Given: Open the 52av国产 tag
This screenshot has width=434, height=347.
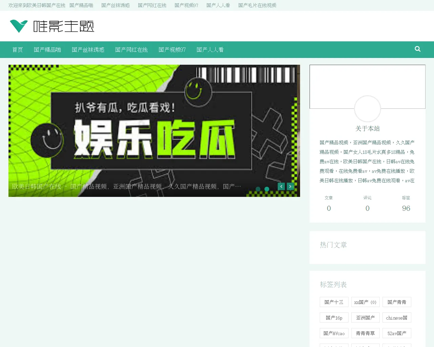Looking at the screenshot, I should pos(397,333).
